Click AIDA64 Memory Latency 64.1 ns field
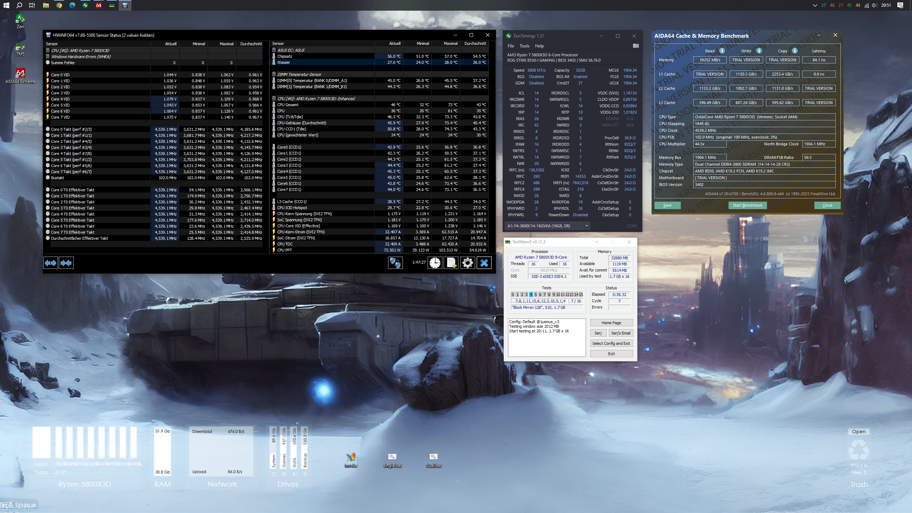 point(819,60)
